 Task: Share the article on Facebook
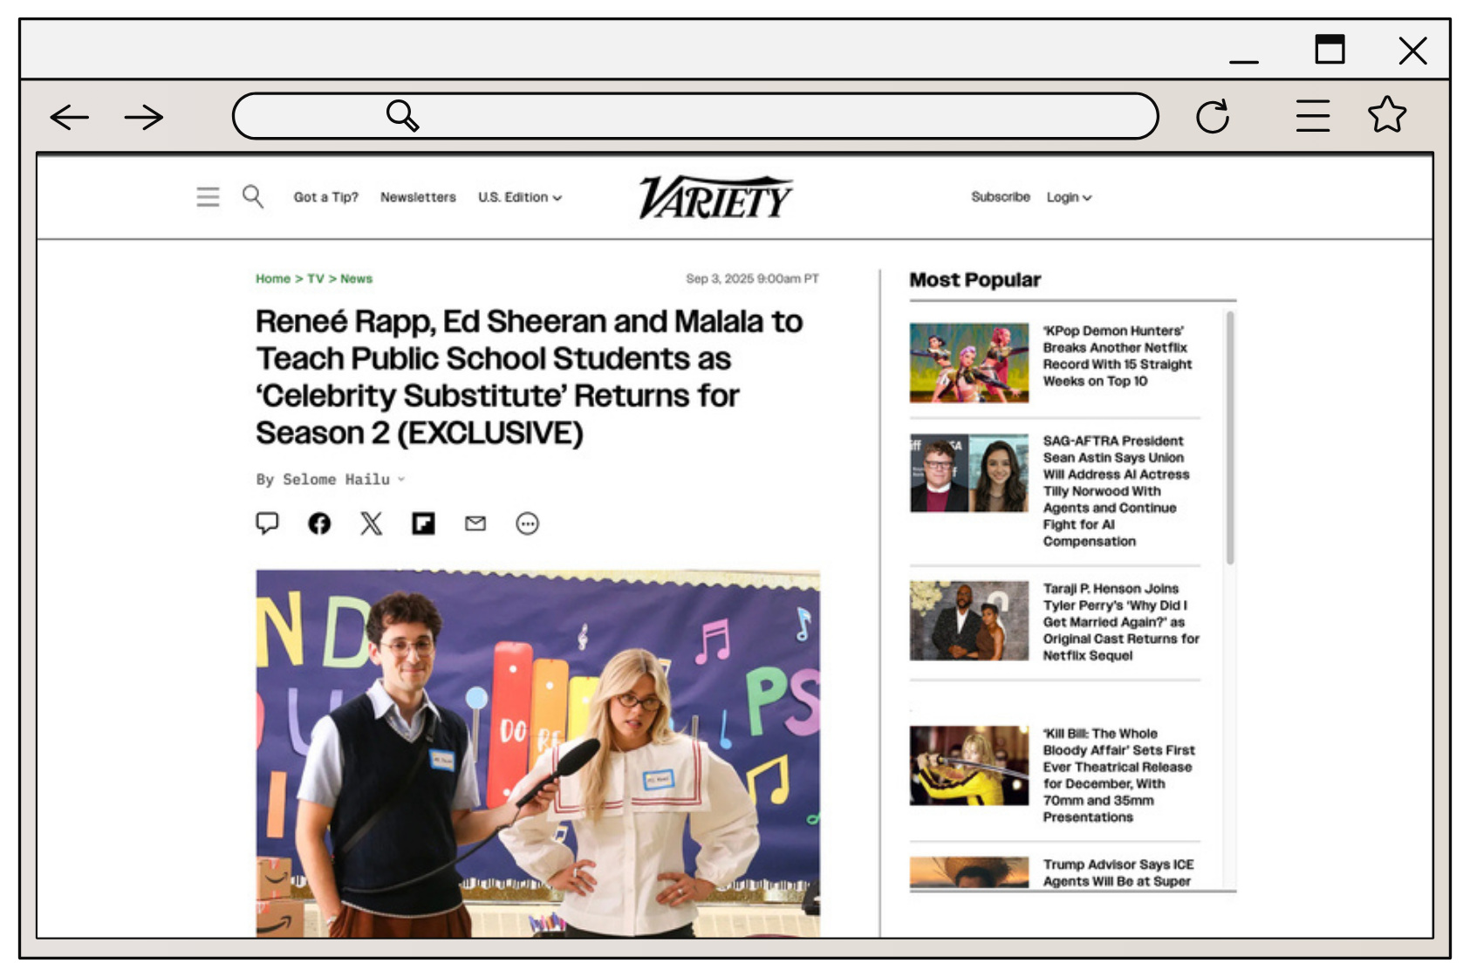pos(320,523)
